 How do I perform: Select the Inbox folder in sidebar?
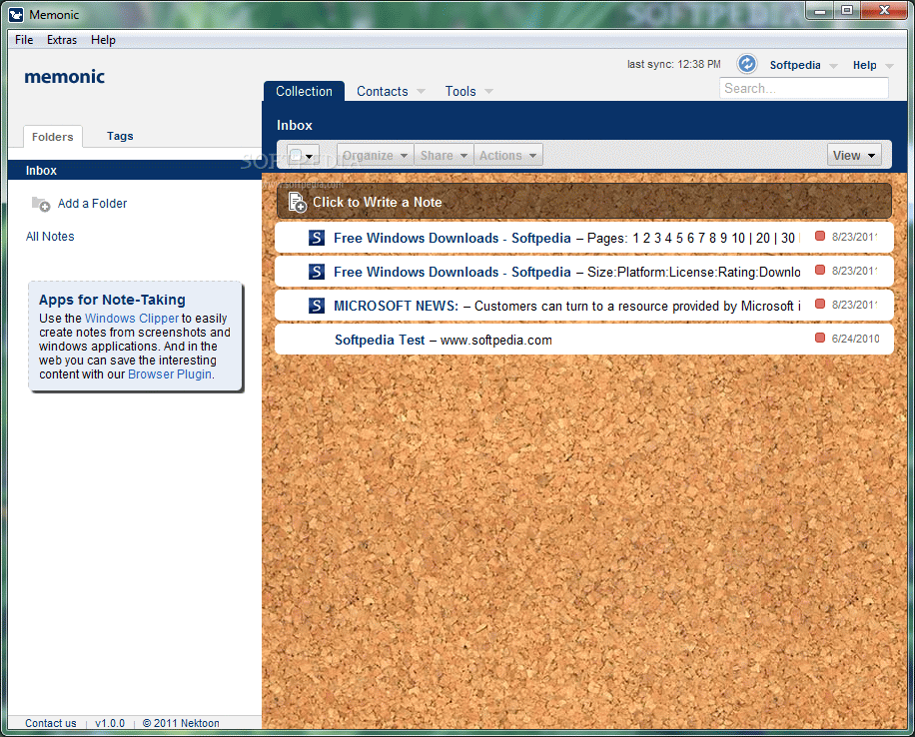(135, 171)
